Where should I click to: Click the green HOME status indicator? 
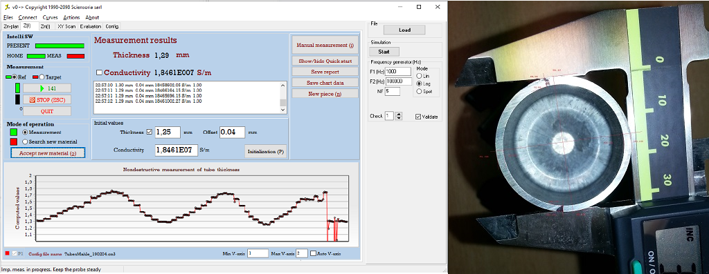pos(36,56)
